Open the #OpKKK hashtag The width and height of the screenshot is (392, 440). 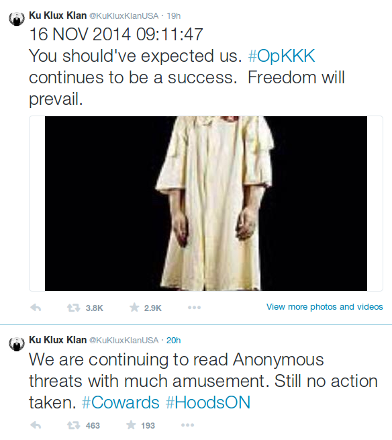pyautogui.click(x=281, y=56)
